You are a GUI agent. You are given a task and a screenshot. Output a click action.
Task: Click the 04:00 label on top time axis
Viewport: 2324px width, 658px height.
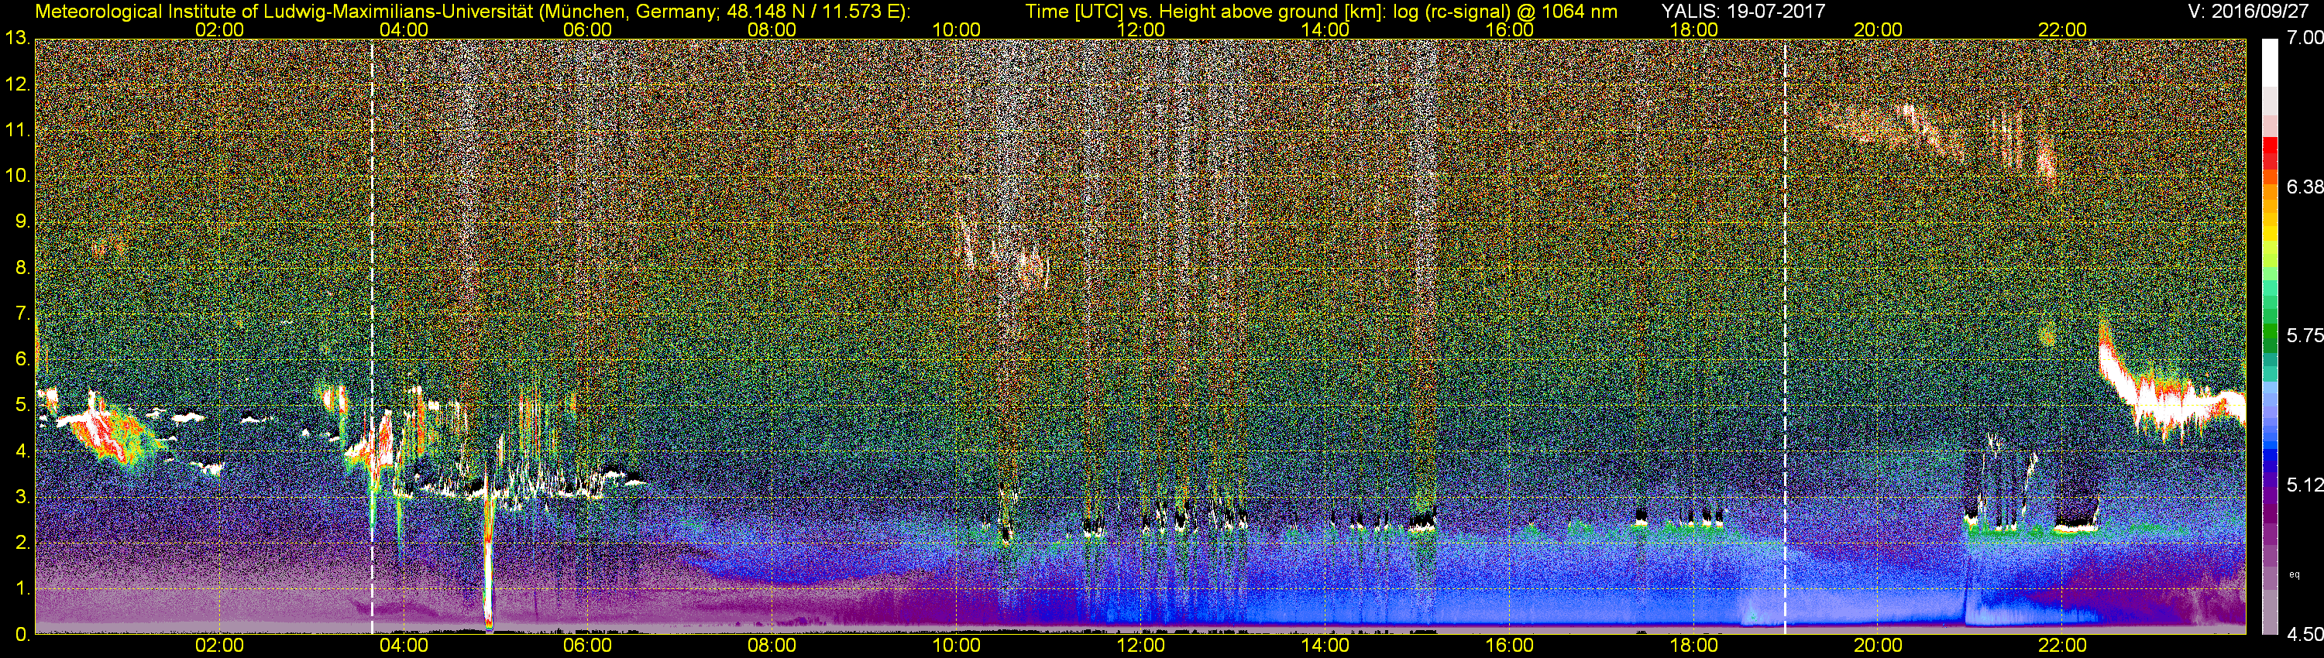[404, 29]
